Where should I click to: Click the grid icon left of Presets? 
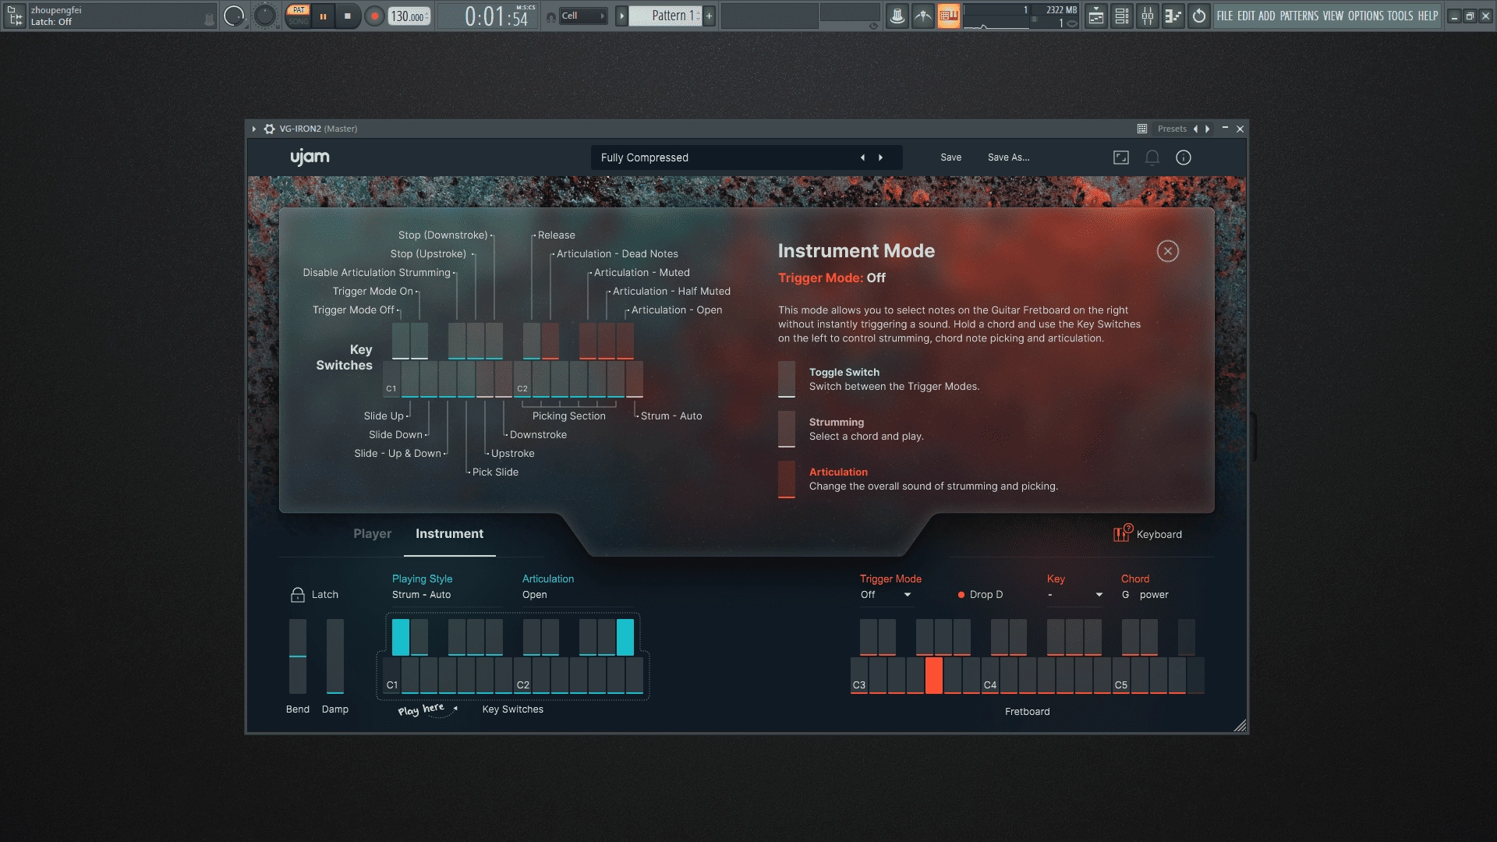1141,129
